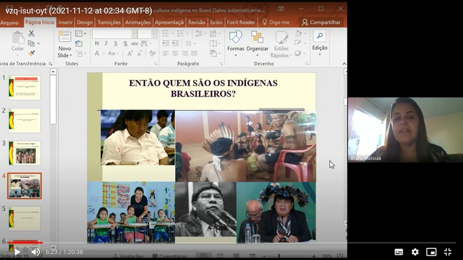463x260 pixels.
Task: Expand the Parágrafo dialog launcher
Action: coord(221,64)
